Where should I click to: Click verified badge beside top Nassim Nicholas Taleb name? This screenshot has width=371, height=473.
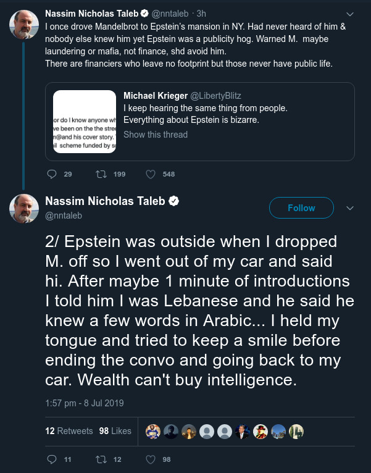pyautogui.click(x=144, y=13)
